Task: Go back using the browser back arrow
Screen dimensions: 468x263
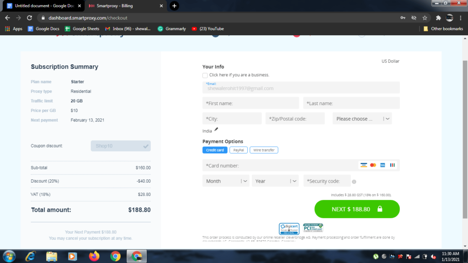Action: tap(7, 18)
